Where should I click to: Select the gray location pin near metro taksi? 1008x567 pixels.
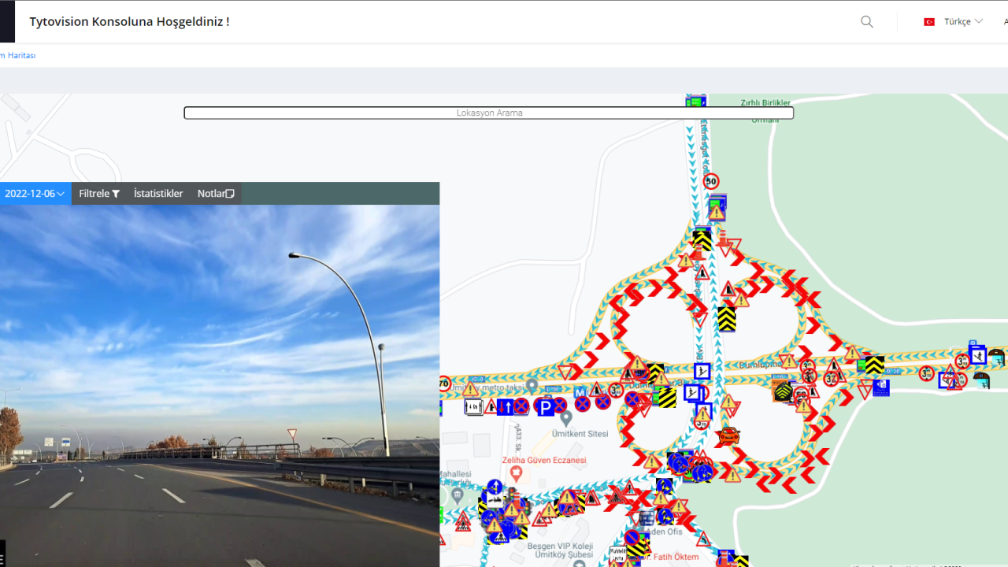click(532, 387)
